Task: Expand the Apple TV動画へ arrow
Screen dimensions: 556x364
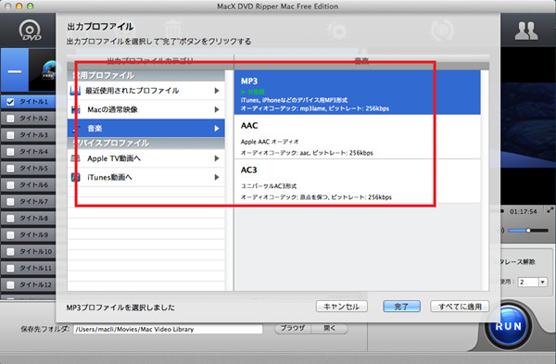Action: 217,158
